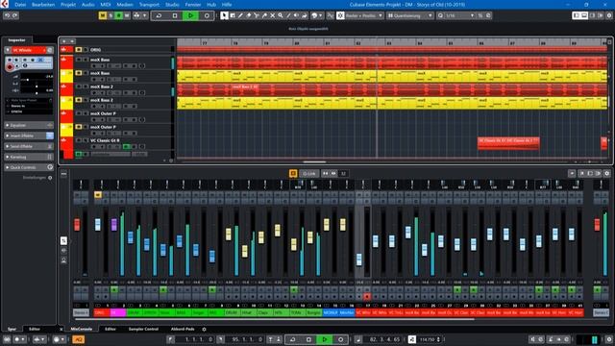Open the 1/16 quantize preset dropdown
Image resolution: width=615 pixels, height=346 pixels.
(459, 15)
